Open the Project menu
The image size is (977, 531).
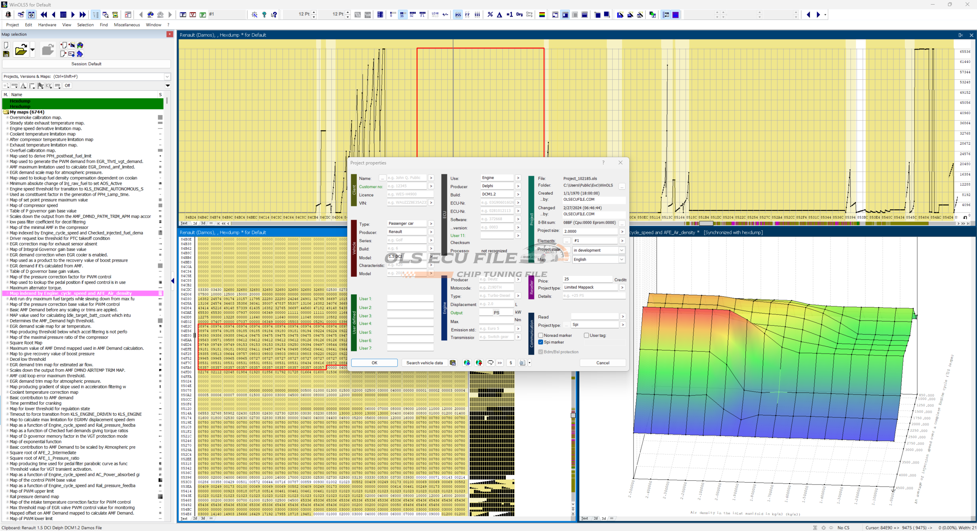tap(13, 25)
